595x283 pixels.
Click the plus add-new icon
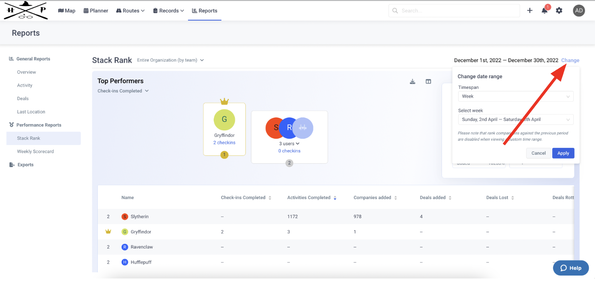tap(530, 11)
